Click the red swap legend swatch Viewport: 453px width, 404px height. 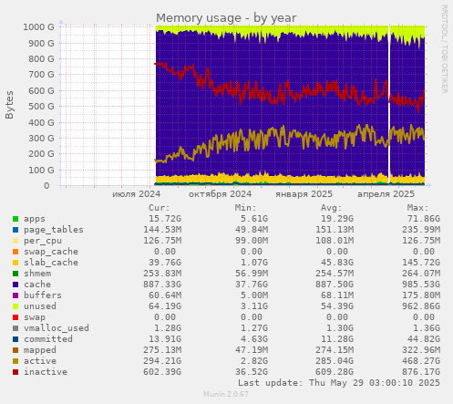click(x=15, y=317)
